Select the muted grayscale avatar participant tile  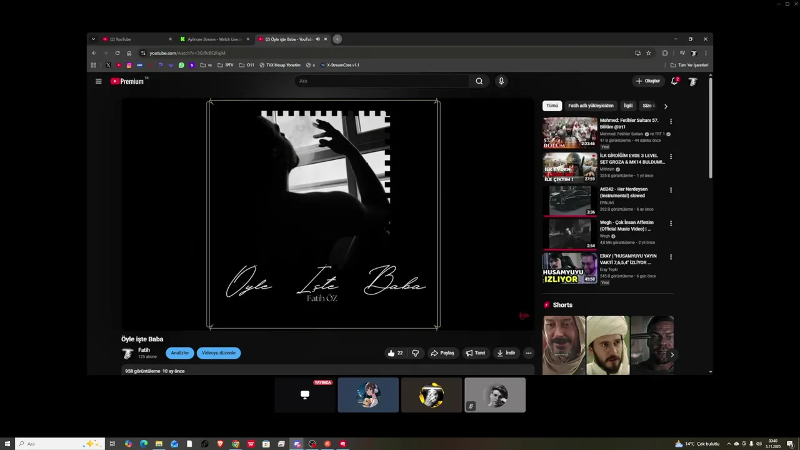click(495, 395)
